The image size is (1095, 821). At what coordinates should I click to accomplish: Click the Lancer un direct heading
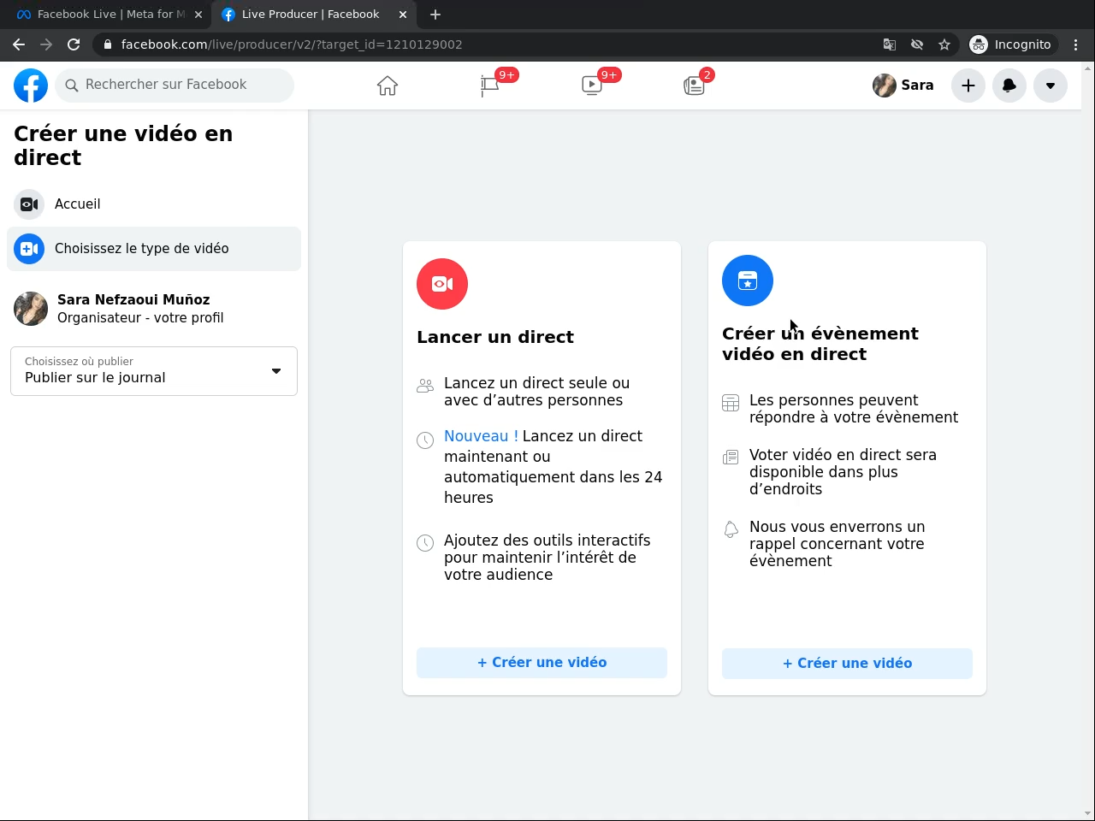[x=495, y=337]
